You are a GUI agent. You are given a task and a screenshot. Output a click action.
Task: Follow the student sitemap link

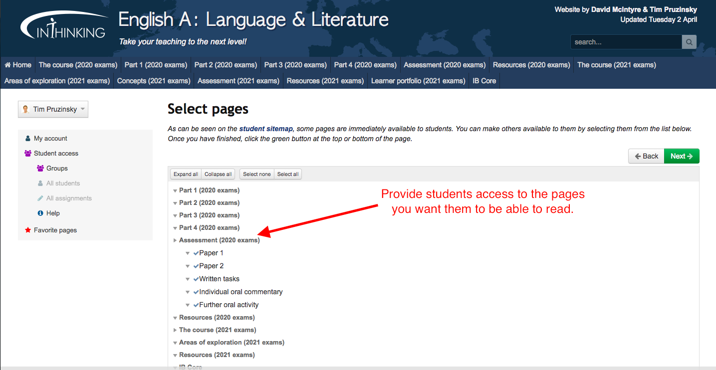265,129
